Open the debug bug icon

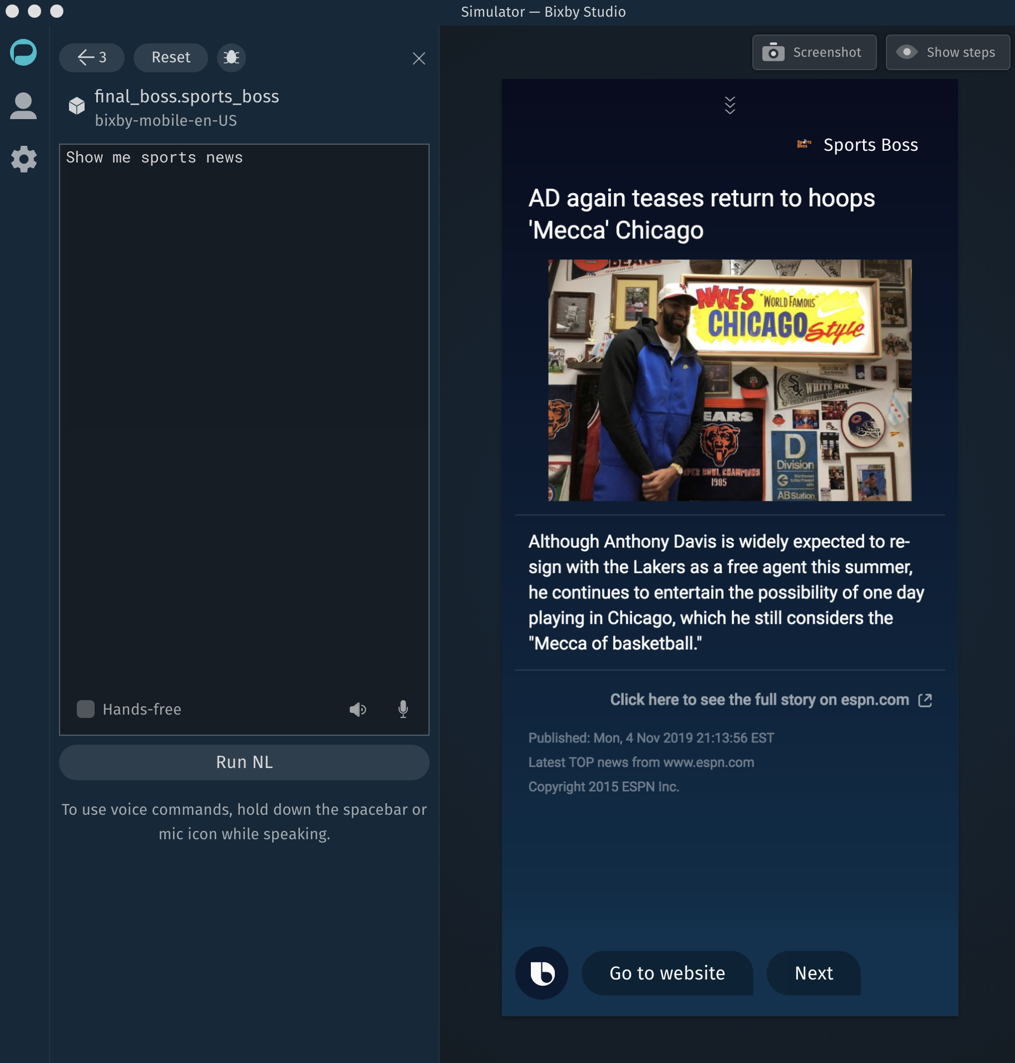point(231,57)
